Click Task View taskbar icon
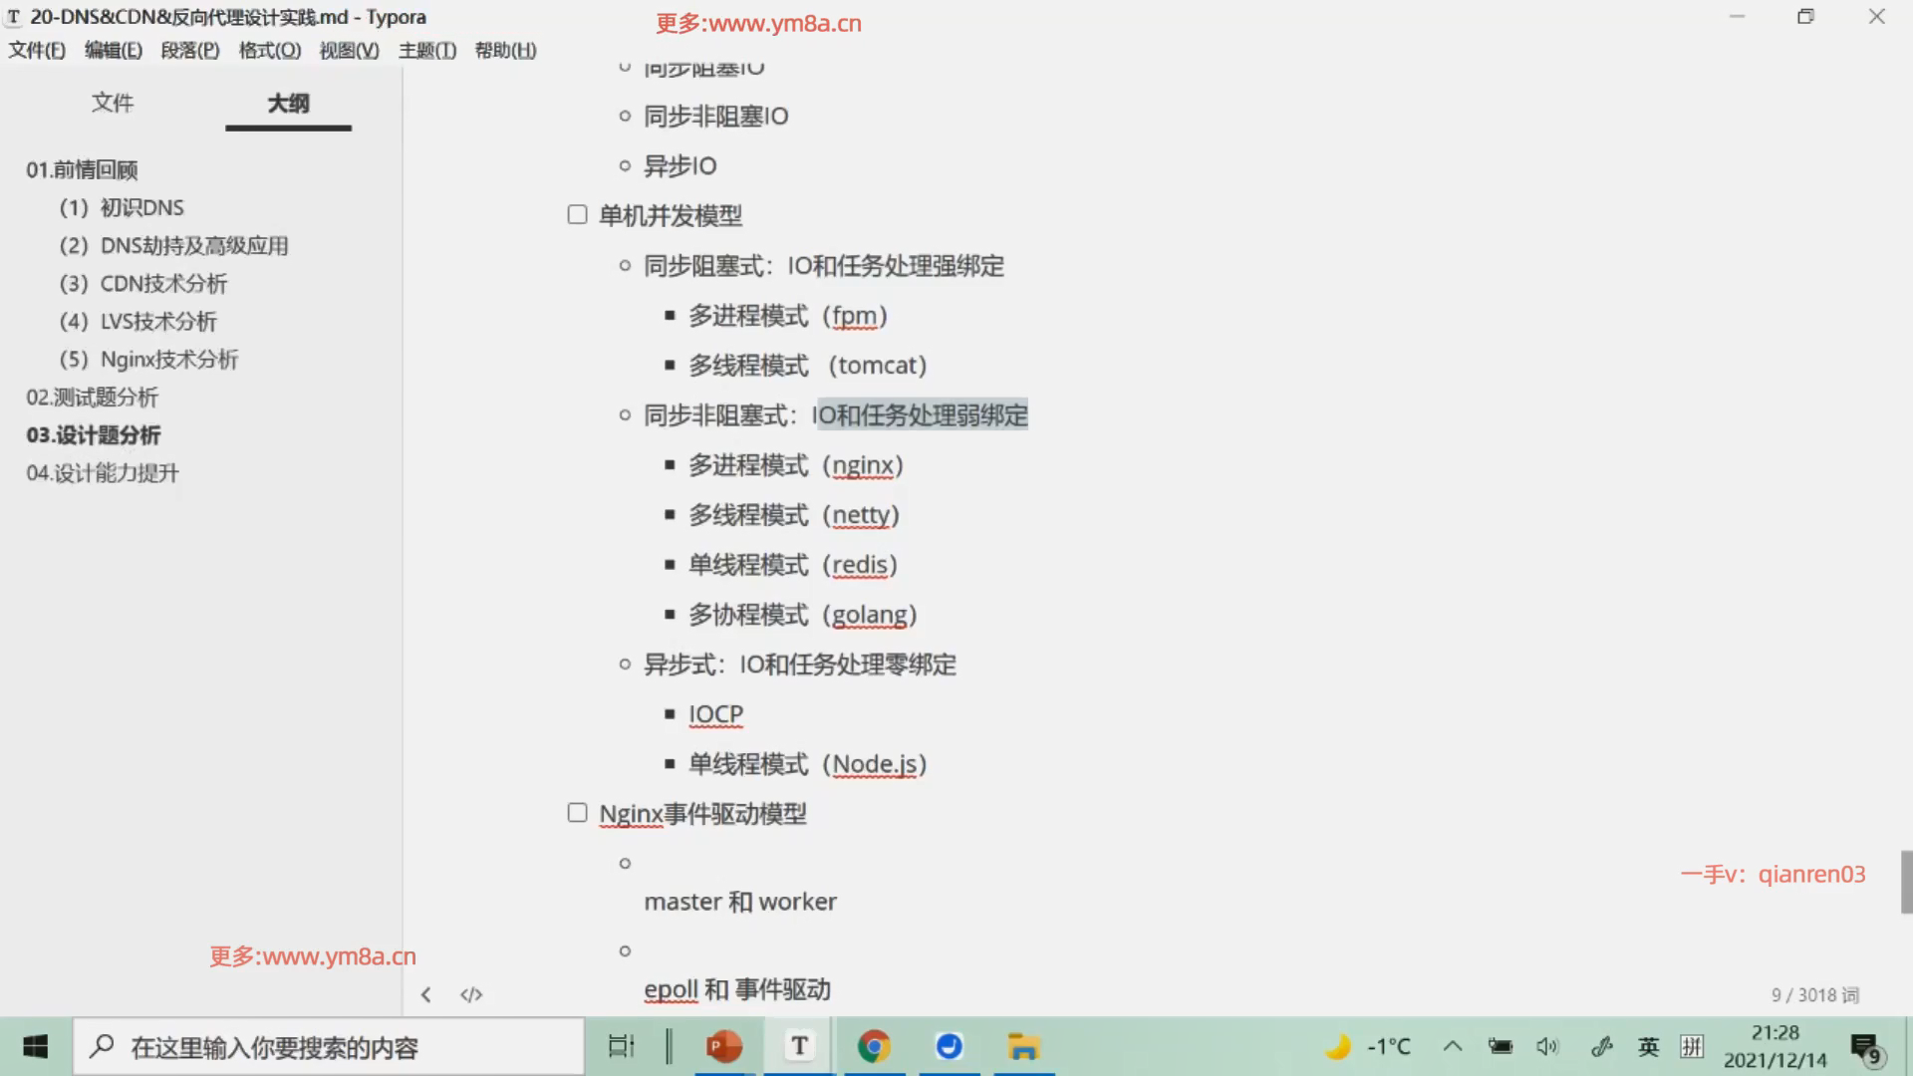 click(621, 1046)
